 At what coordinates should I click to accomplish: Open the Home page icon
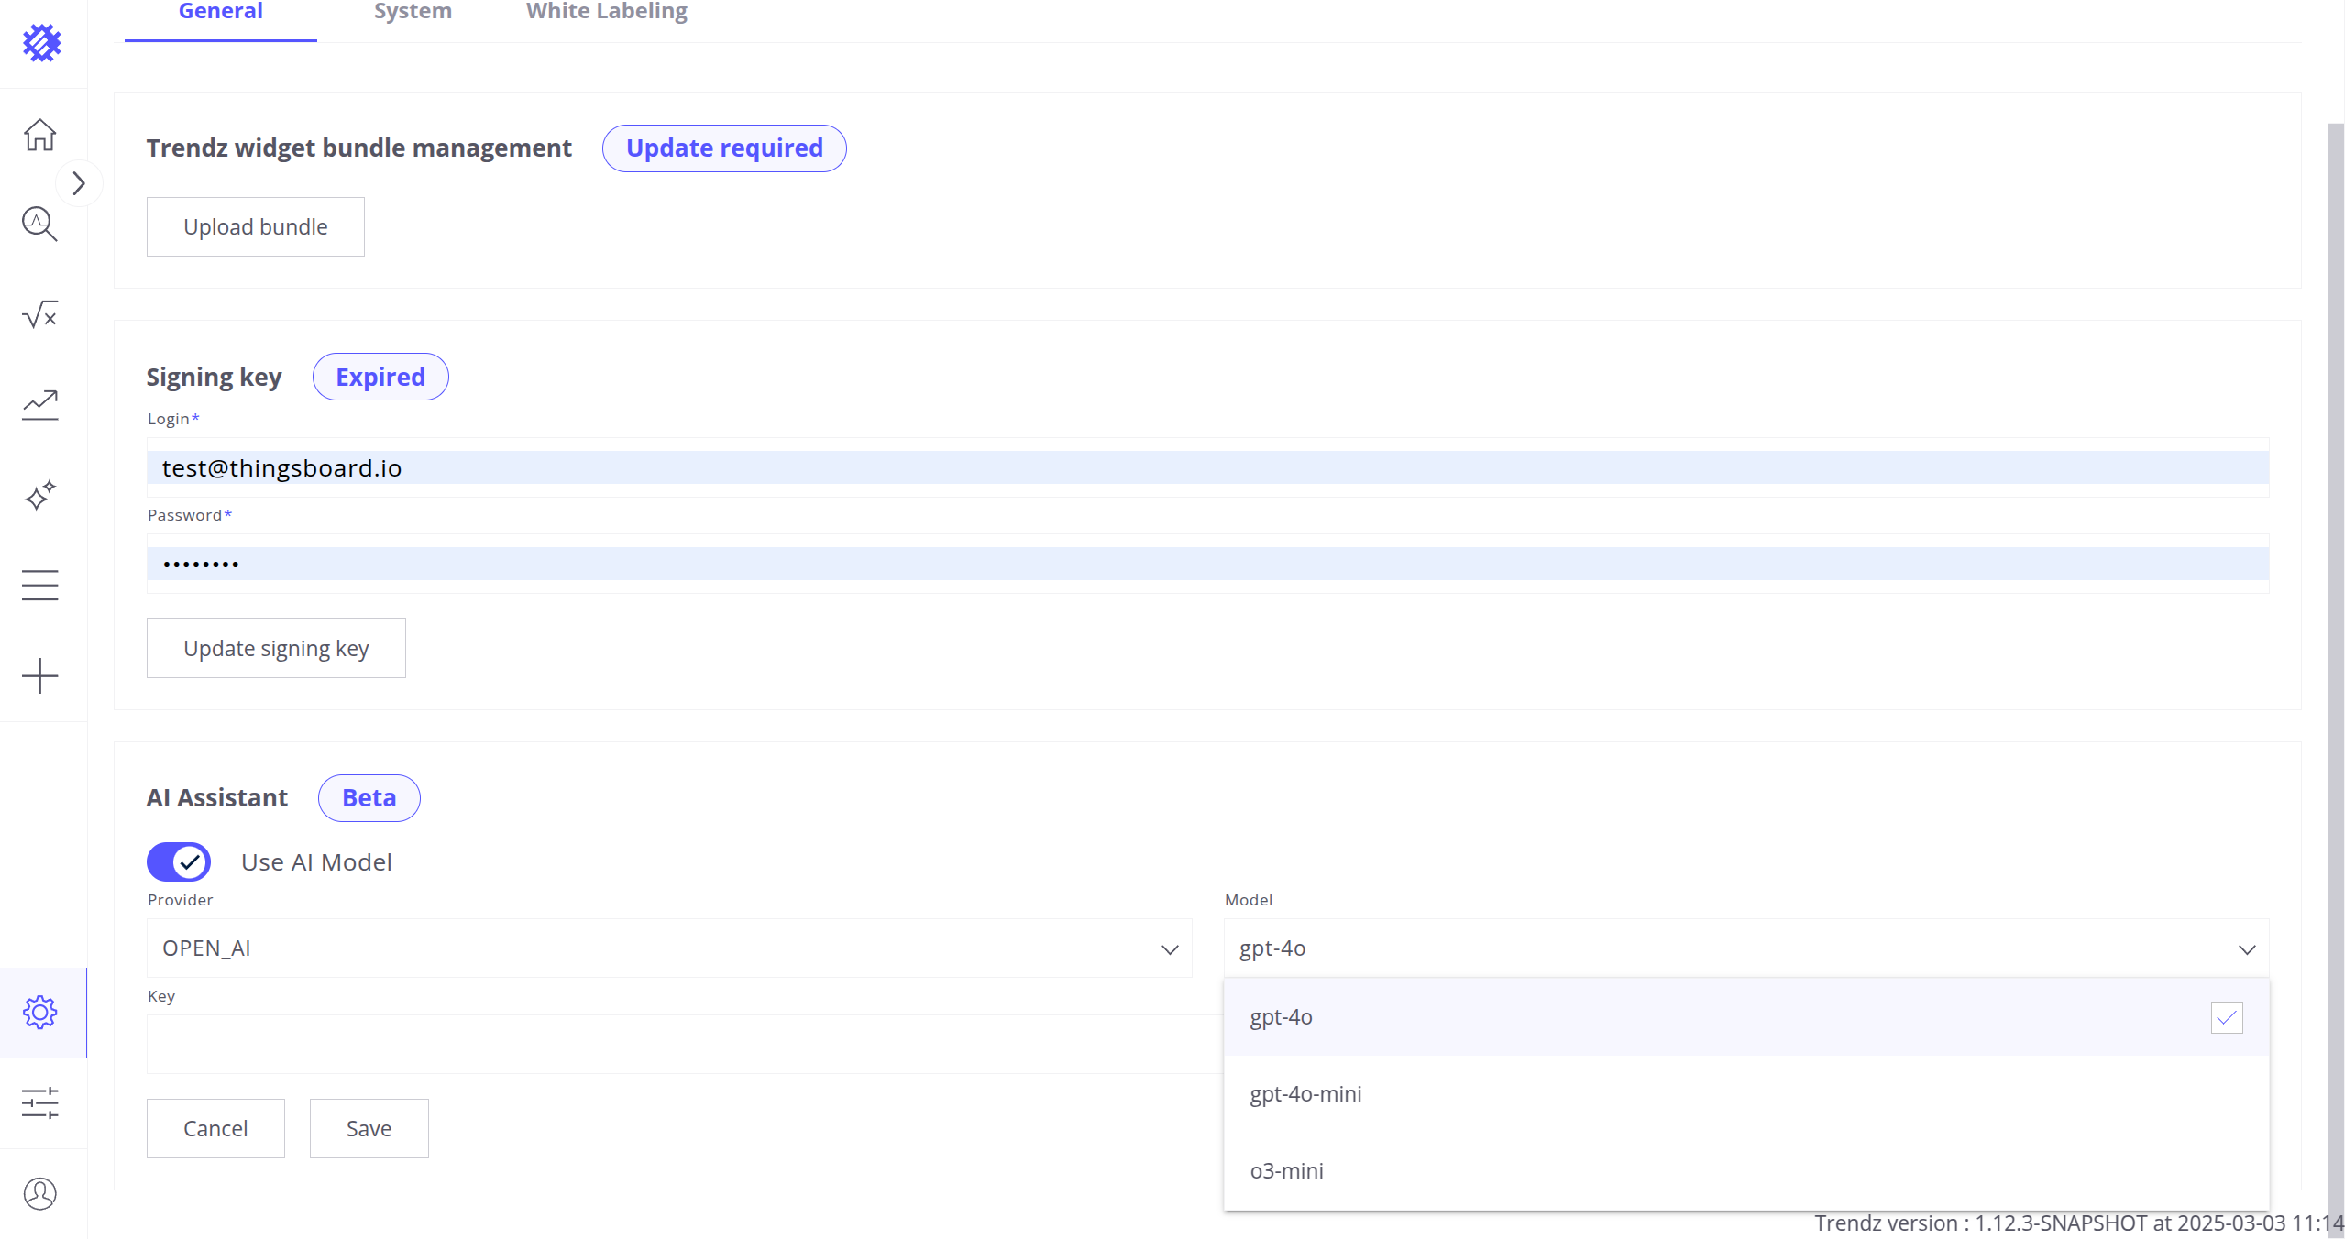point(39,135)
